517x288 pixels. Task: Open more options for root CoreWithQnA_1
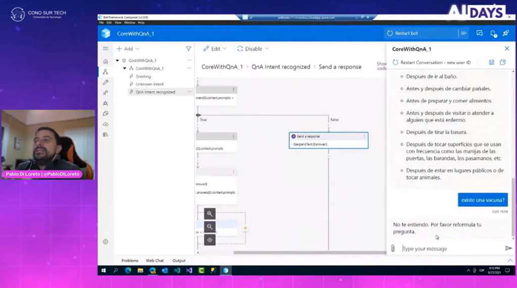pos(189,61)
